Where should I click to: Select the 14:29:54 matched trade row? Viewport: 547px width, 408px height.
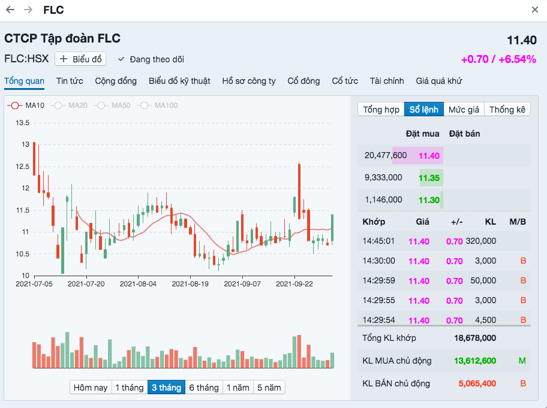tap(444, 319)
